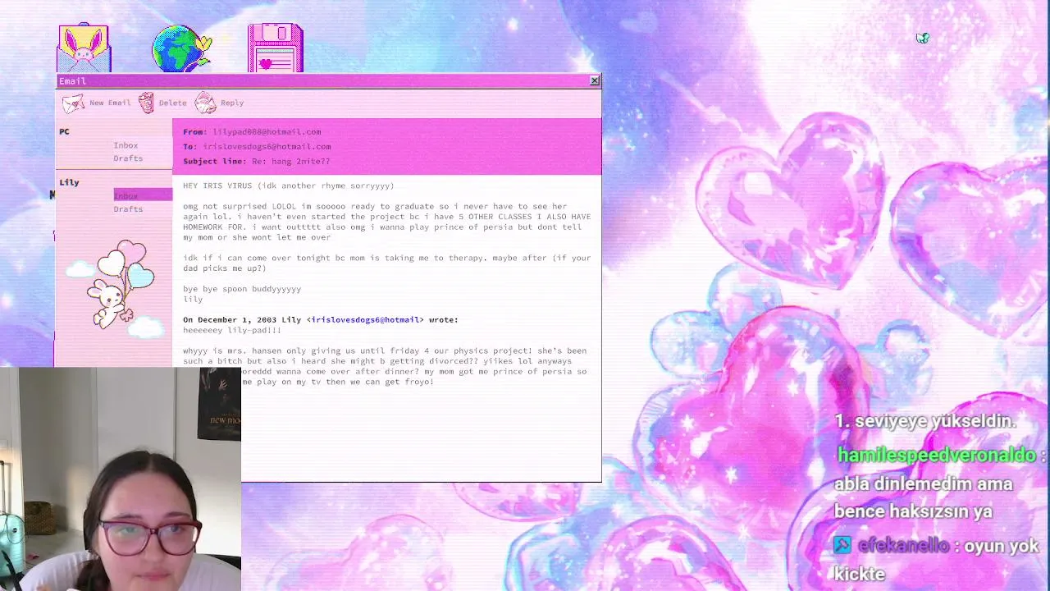Screen dimensions: 1050x591
Task: Reply to the open email
Action: point(220,103)
